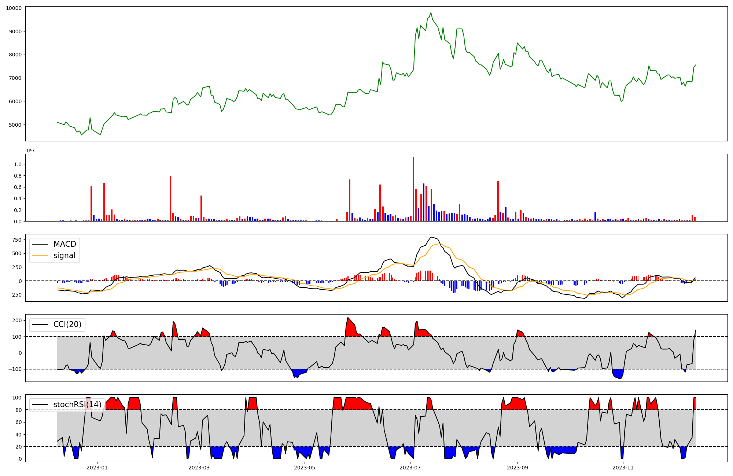The height and width of the screenshot is (476, 733).
Task: Click the 2023-03 x-axis date label
Action: pyautogui.click(x=199, y=468)
